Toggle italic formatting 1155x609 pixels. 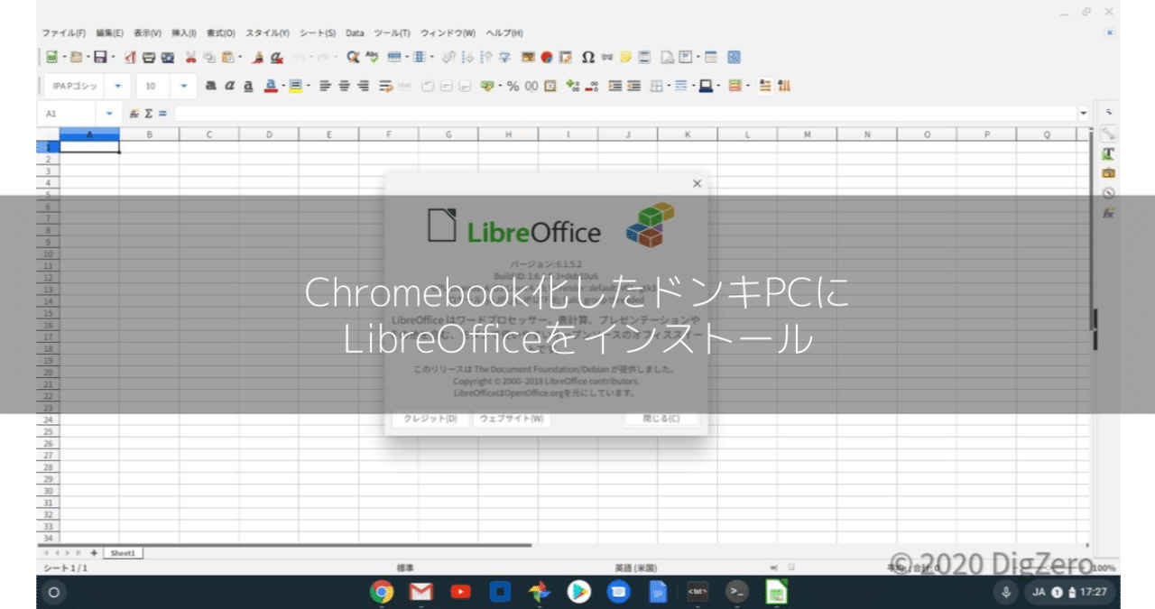228,86
